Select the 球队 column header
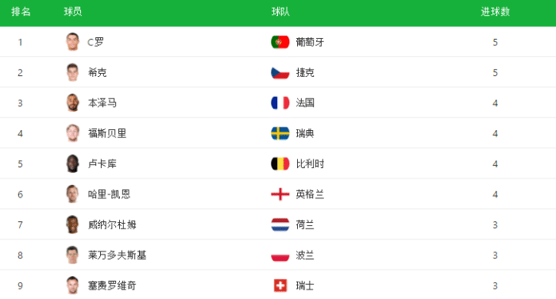556x299 pixels. (x=280, y=12)
